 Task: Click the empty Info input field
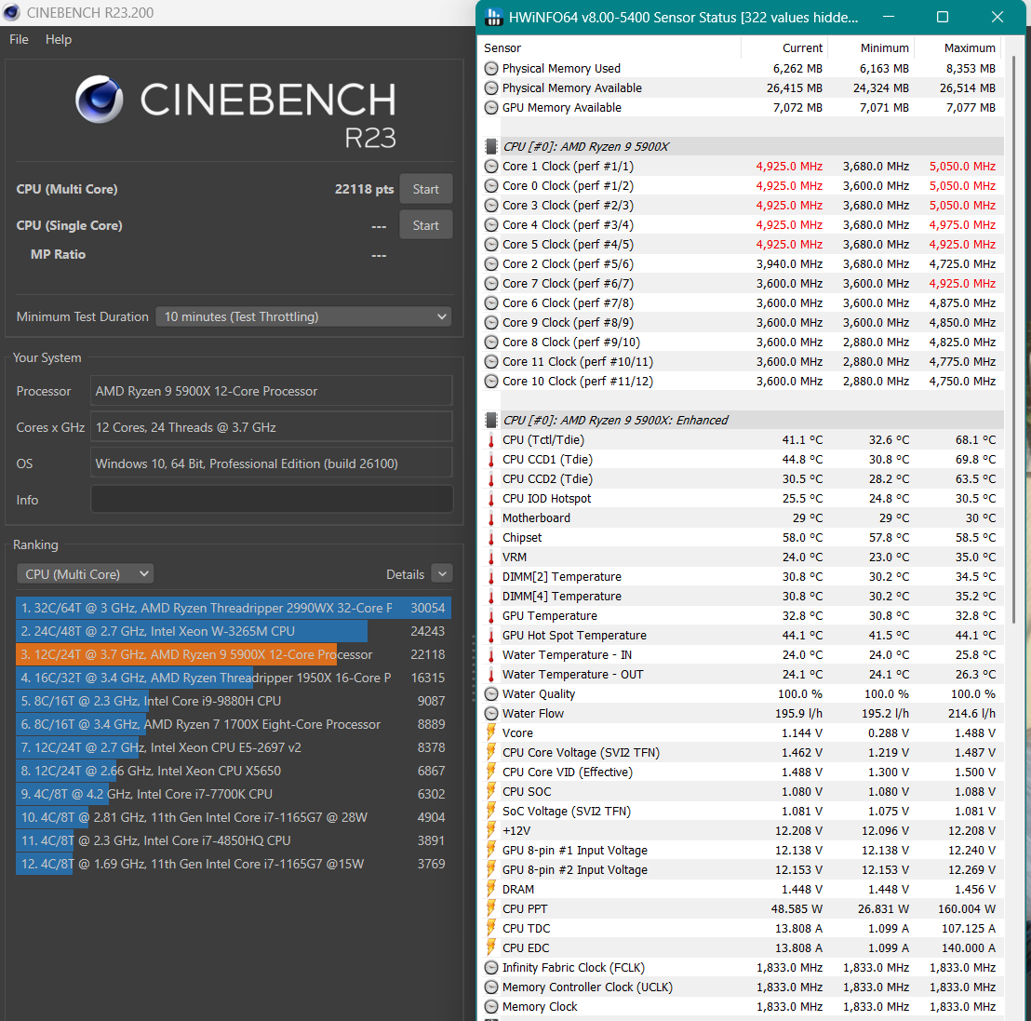(x=272, y=499)
